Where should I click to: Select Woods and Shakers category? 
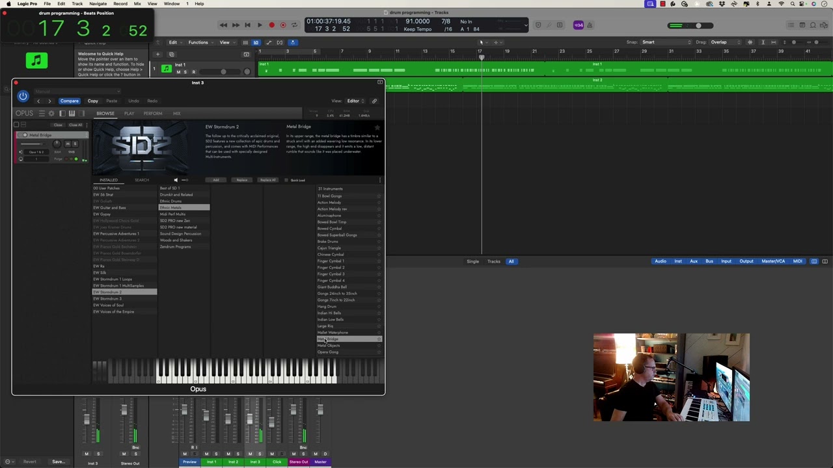[x=184, y=240]
